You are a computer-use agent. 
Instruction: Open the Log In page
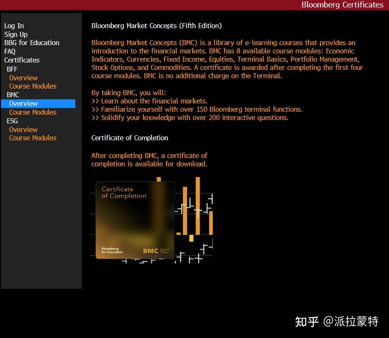click(x=14, y=26)
